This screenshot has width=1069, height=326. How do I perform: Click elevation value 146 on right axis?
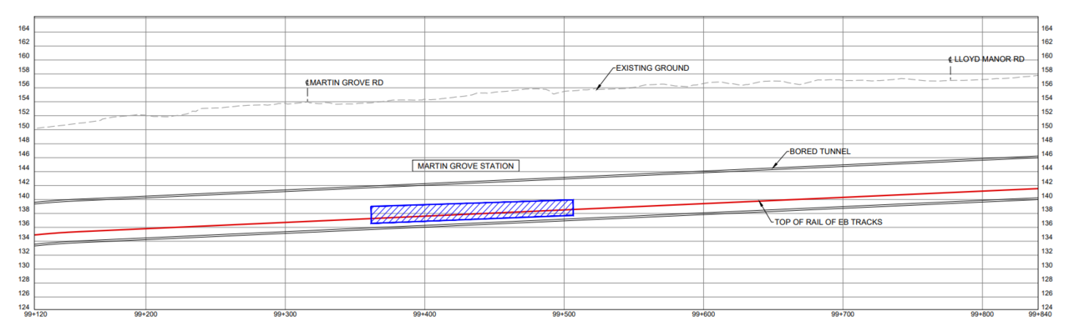[1046, 154]
